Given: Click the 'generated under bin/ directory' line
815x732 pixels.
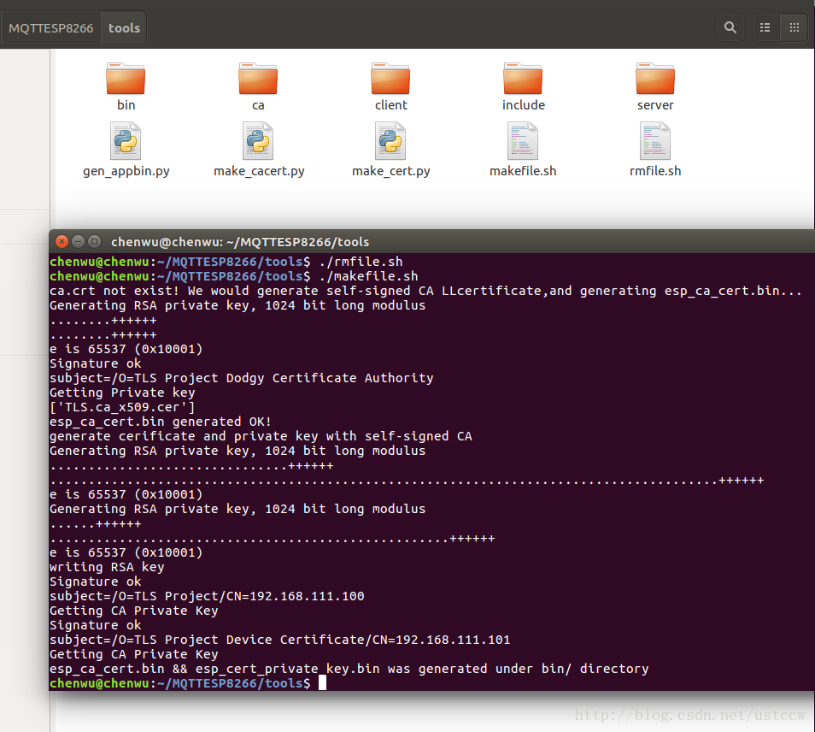Looking at the screenshot, I should pos(349,669).
